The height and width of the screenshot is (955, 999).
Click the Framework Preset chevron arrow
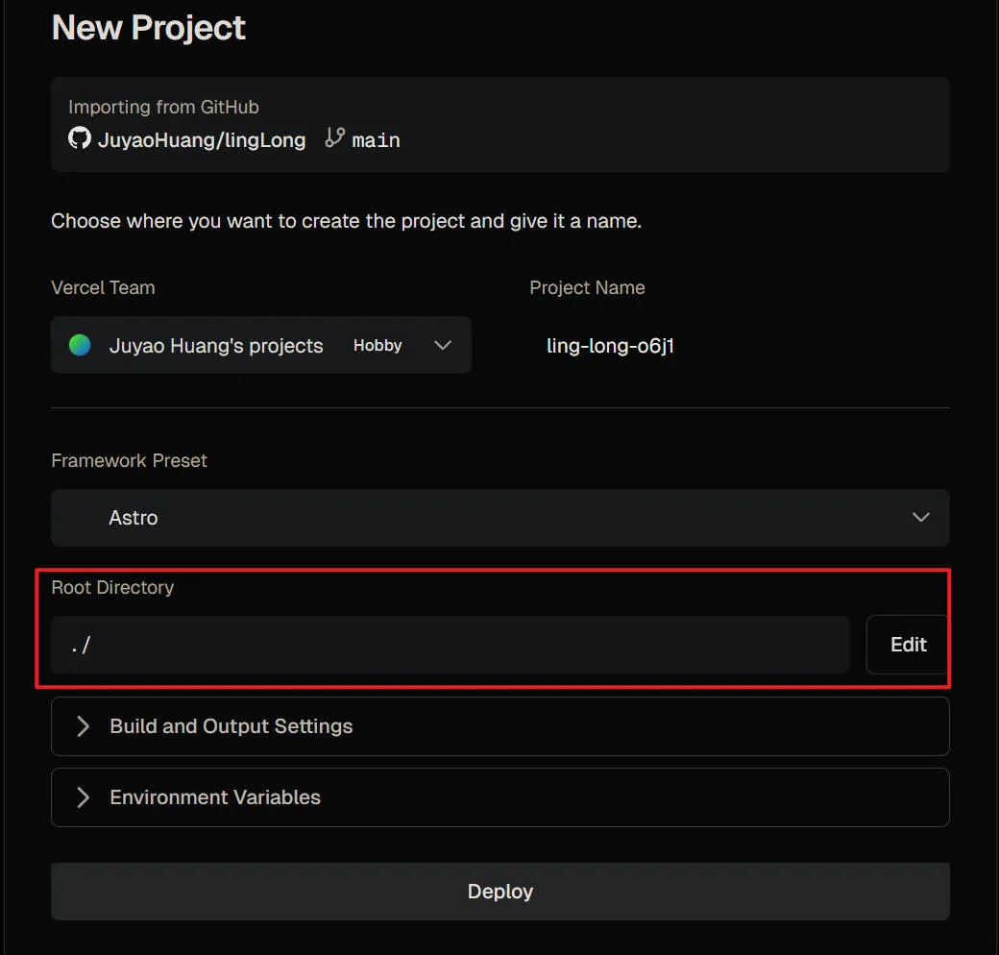(x=920, y=518)
